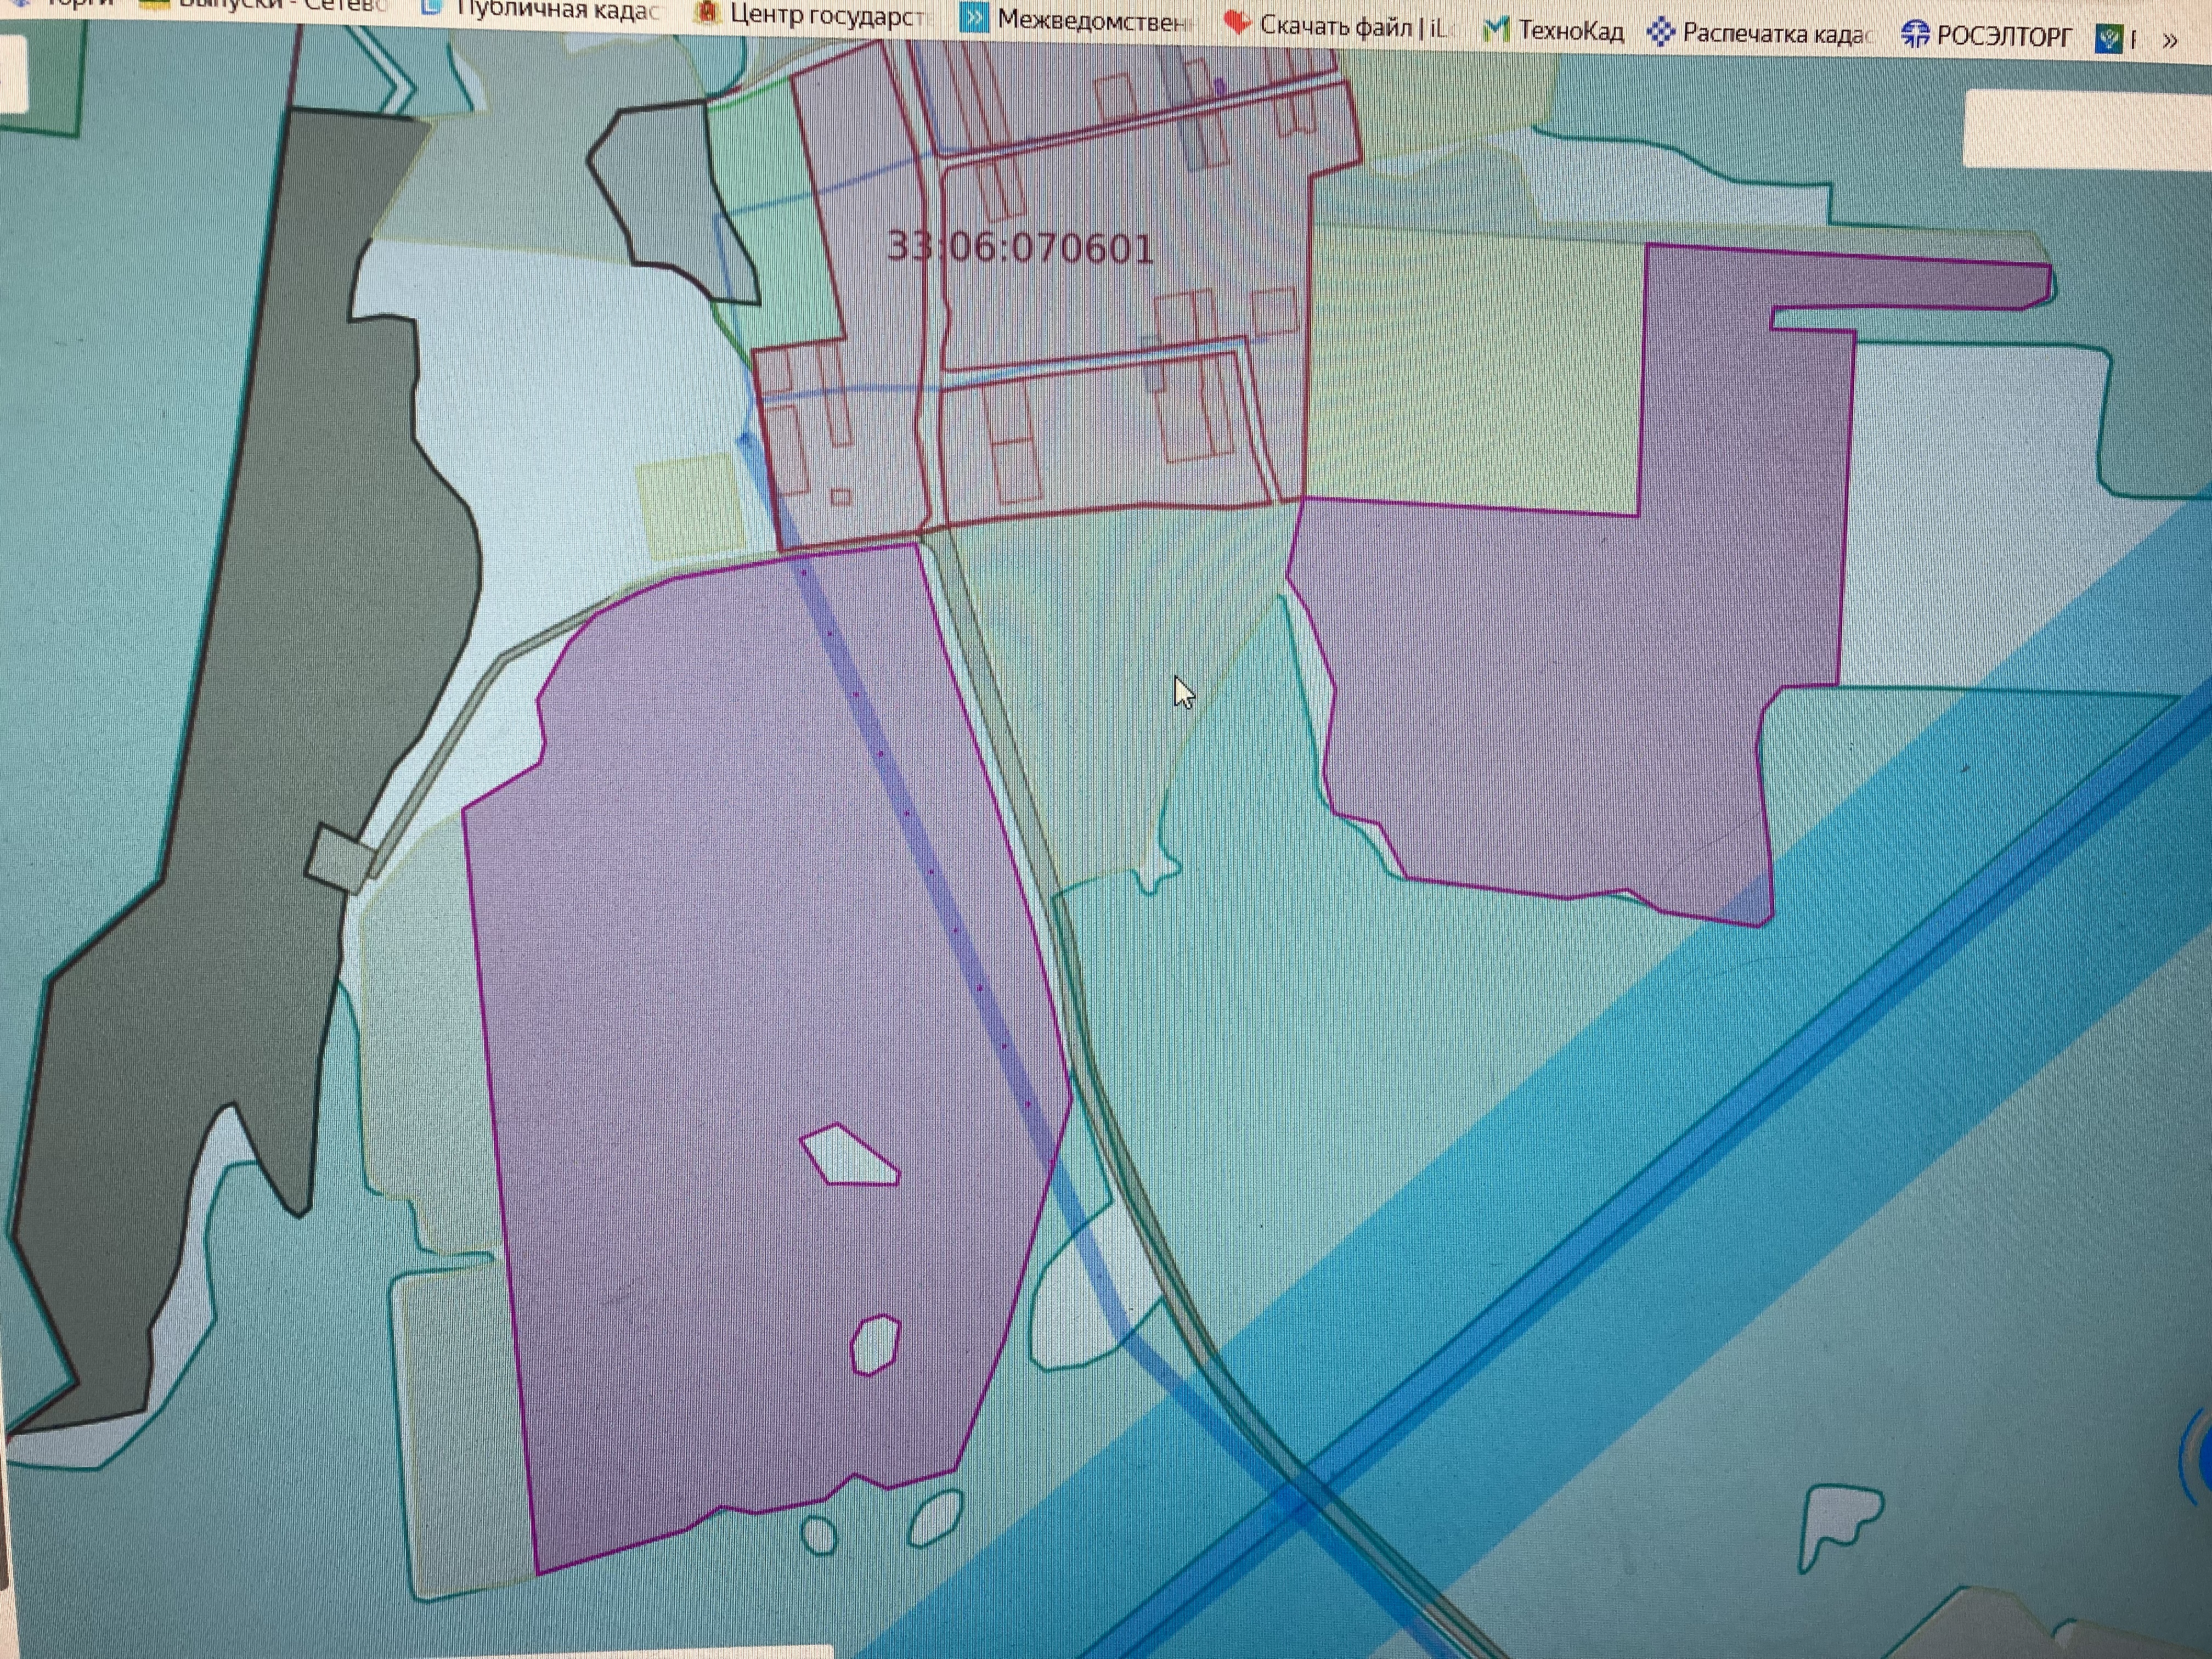Click the lower small hole inside the left purple parcel
2212x1659 pixels.
(875, 1345)
